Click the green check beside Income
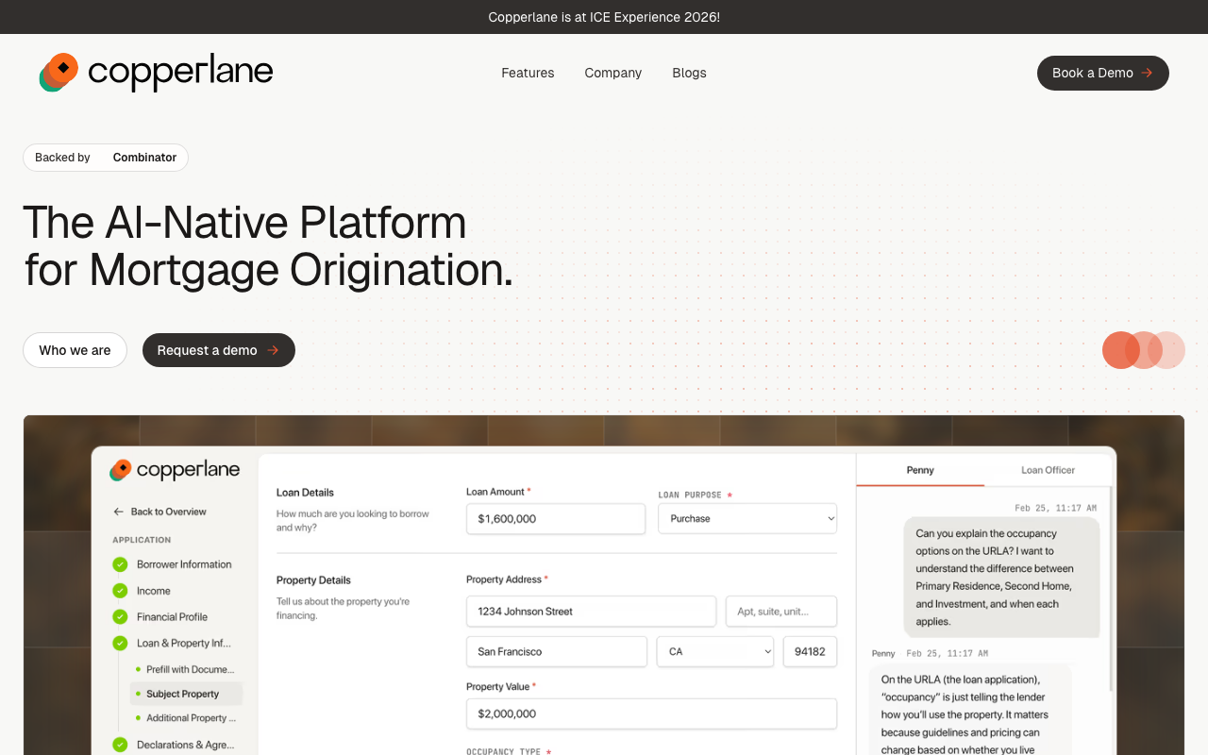Image resolution: width=1208 pixels, height=755 pixels. click(x=120, y=591)
